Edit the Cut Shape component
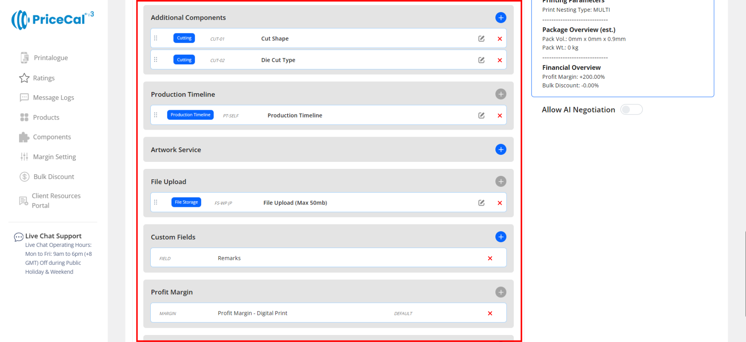Viewport: 746px width, 342px height. [481, 38]
